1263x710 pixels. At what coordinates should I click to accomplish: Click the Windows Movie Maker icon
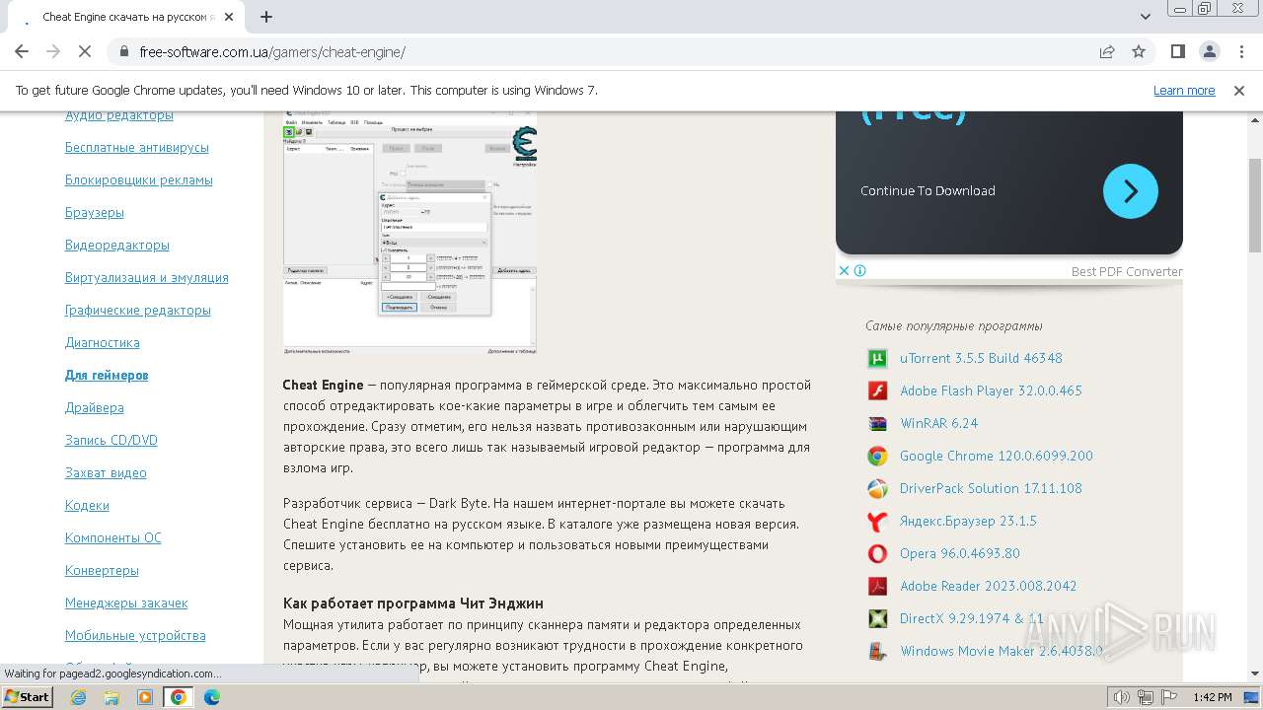pos(877,652)
